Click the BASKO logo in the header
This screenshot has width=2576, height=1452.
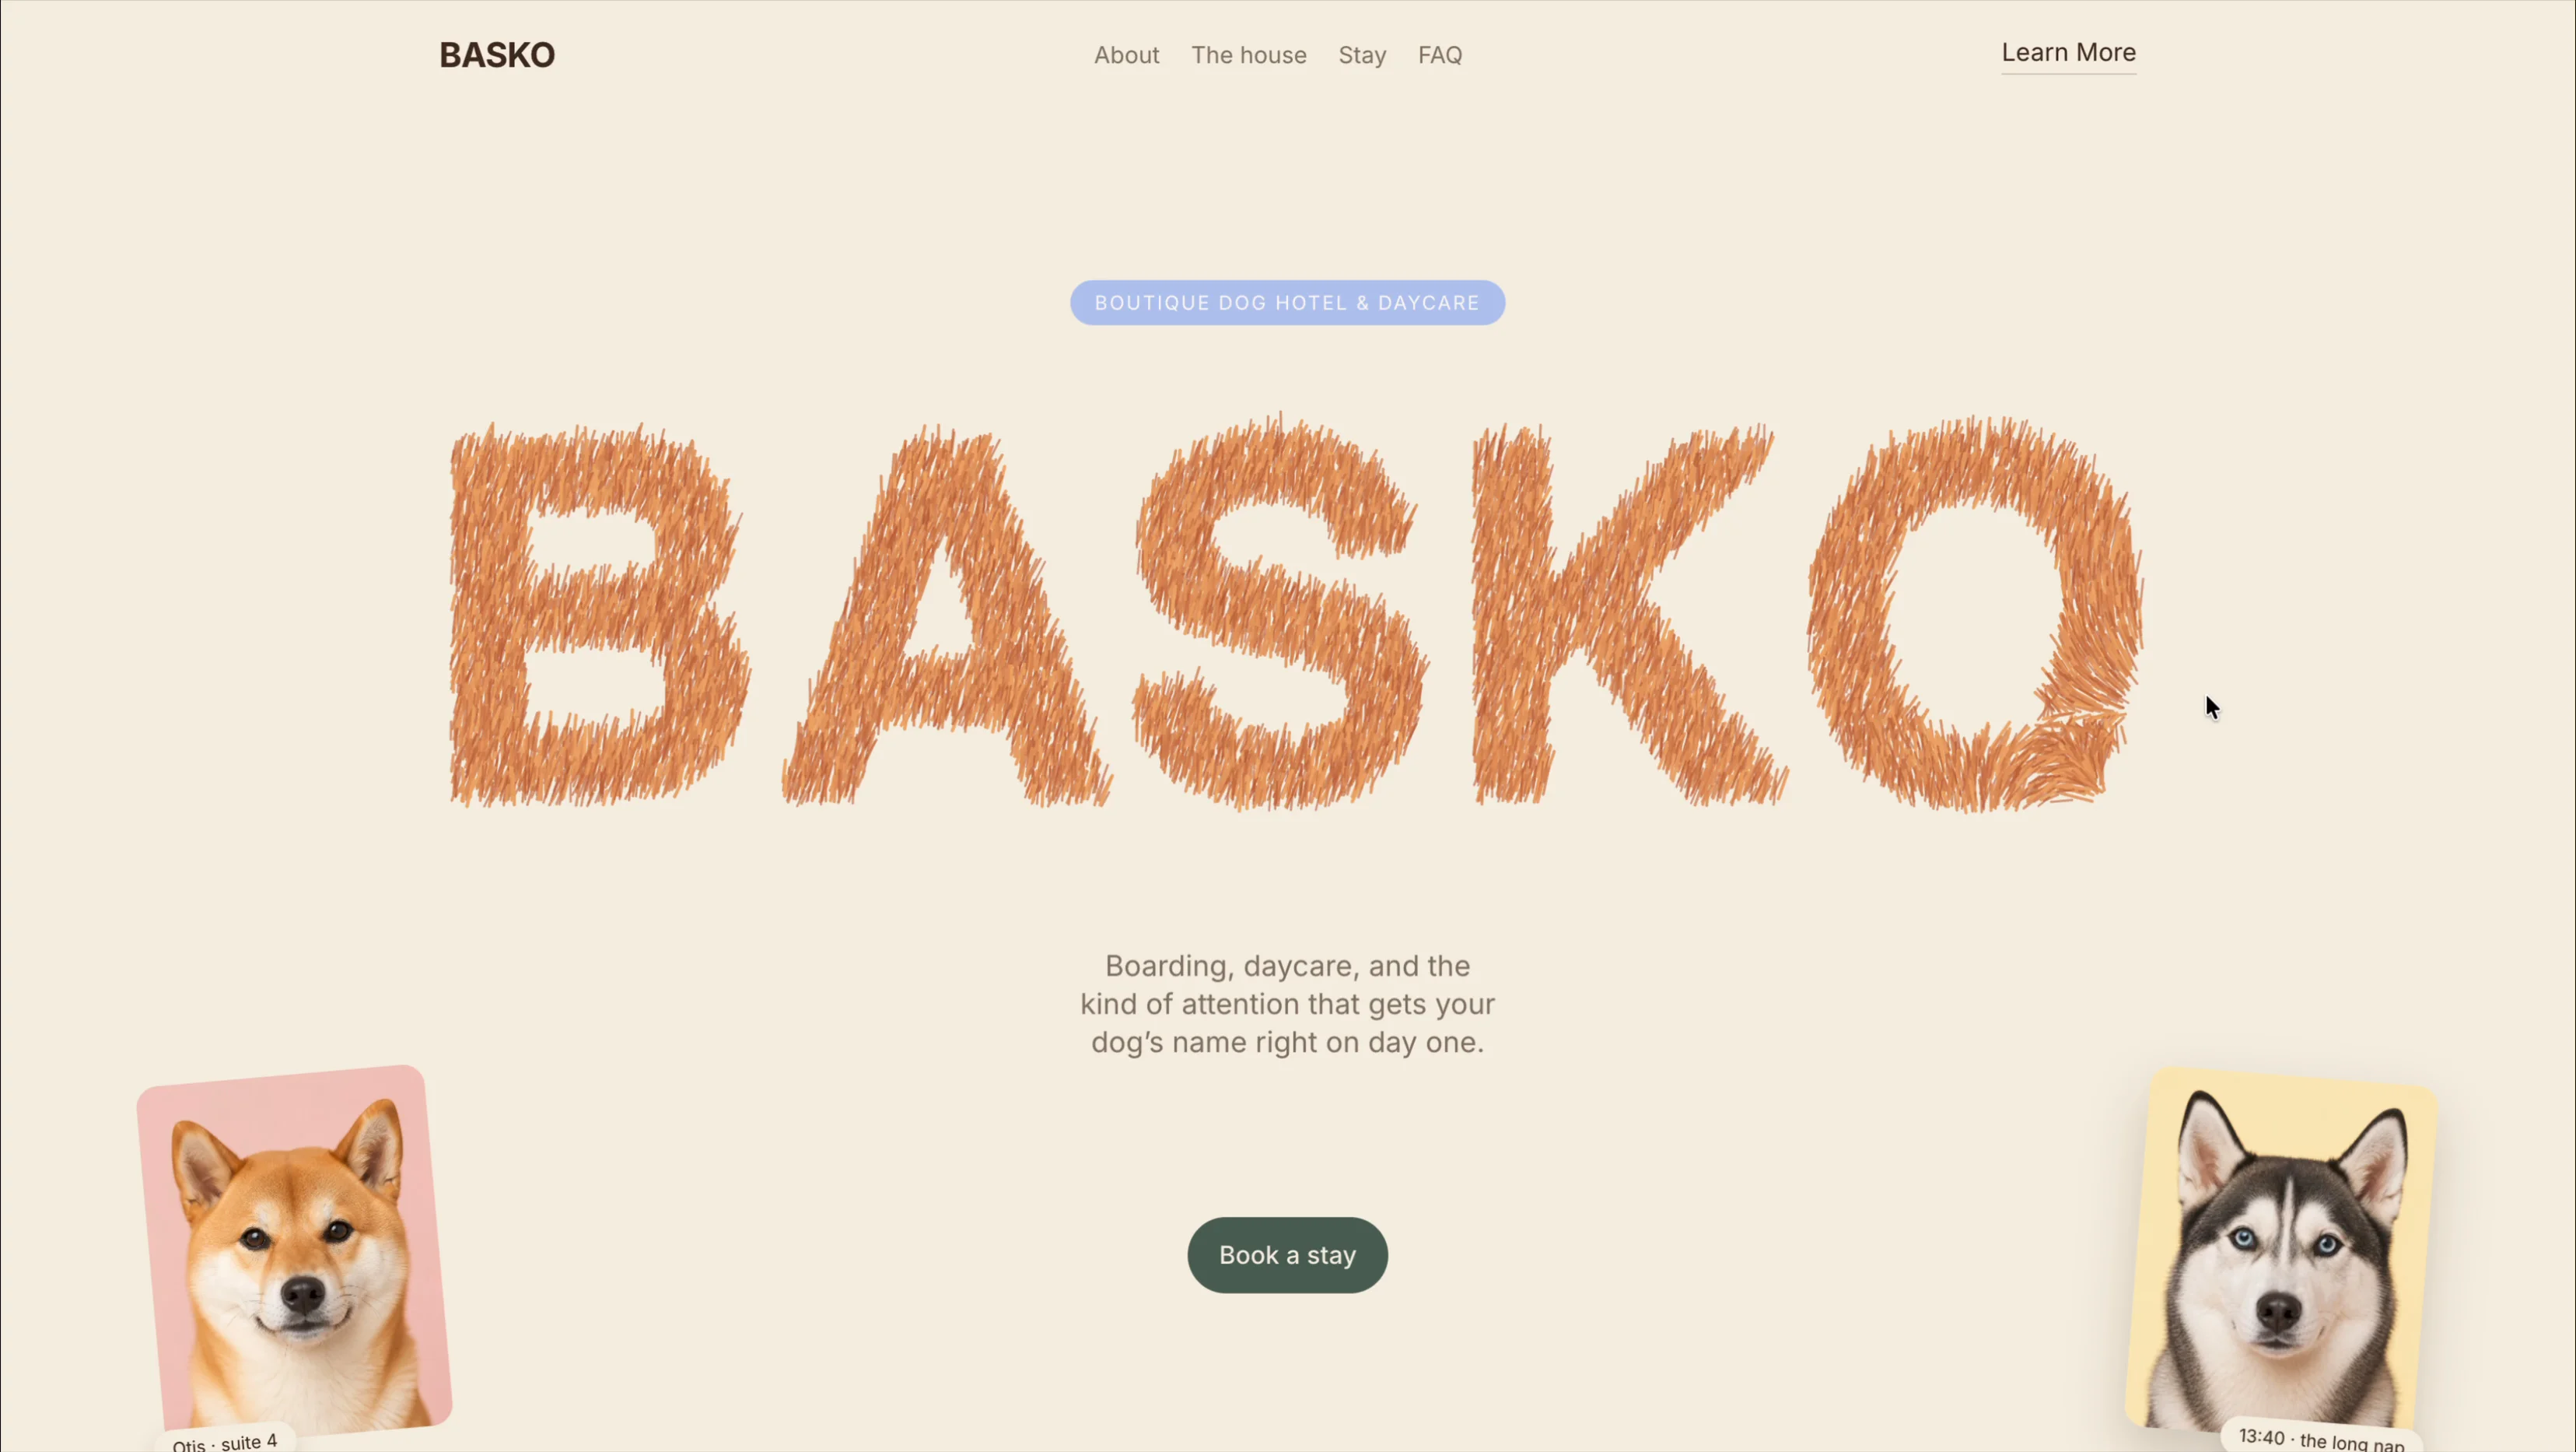point(497,55)
